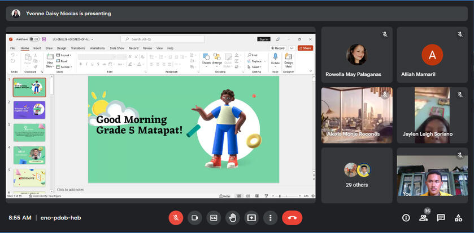Open the Slide Show ribbon tab
474x233 pixels.
117,48
